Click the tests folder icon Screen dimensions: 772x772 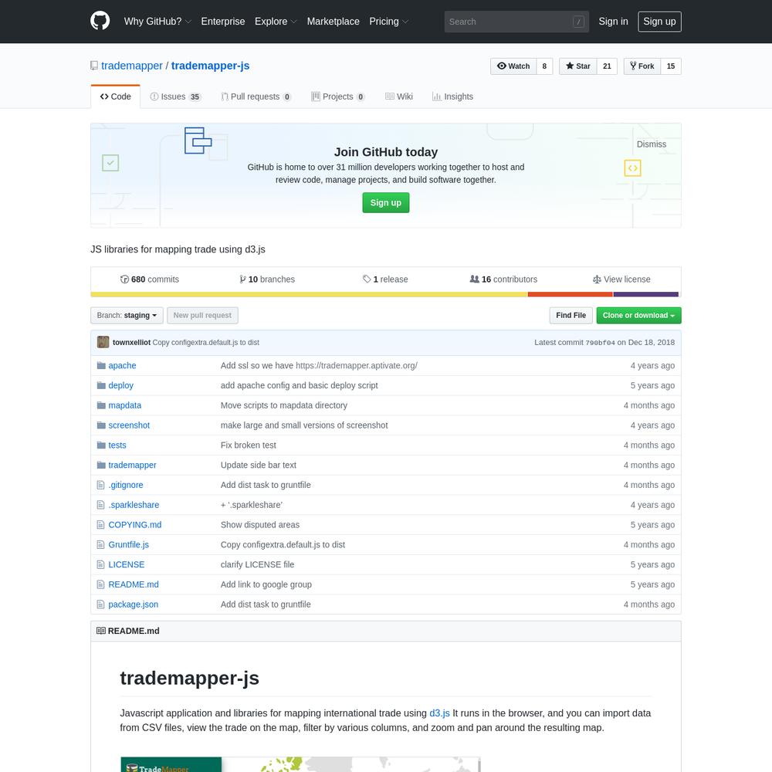point(101,445)
